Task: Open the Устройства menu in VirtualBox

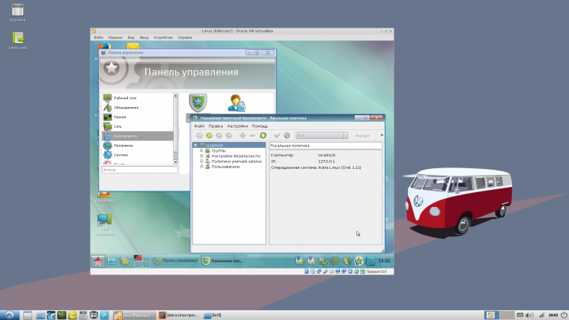Action: [162, 37]
